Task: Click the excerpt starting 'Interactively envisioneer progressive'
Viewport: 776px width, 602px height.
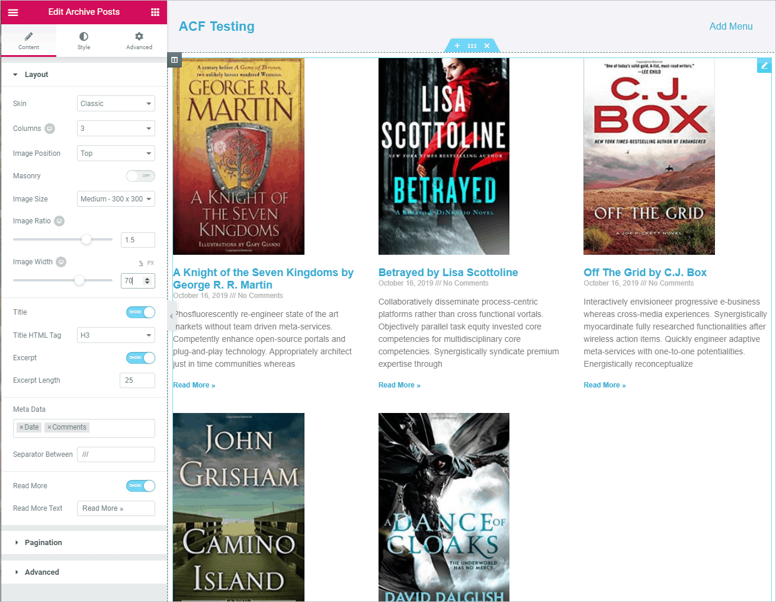Action: coord(675,333)
